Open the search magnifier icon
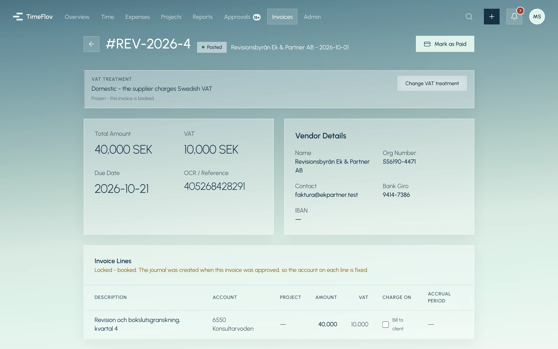 [469, 17]
